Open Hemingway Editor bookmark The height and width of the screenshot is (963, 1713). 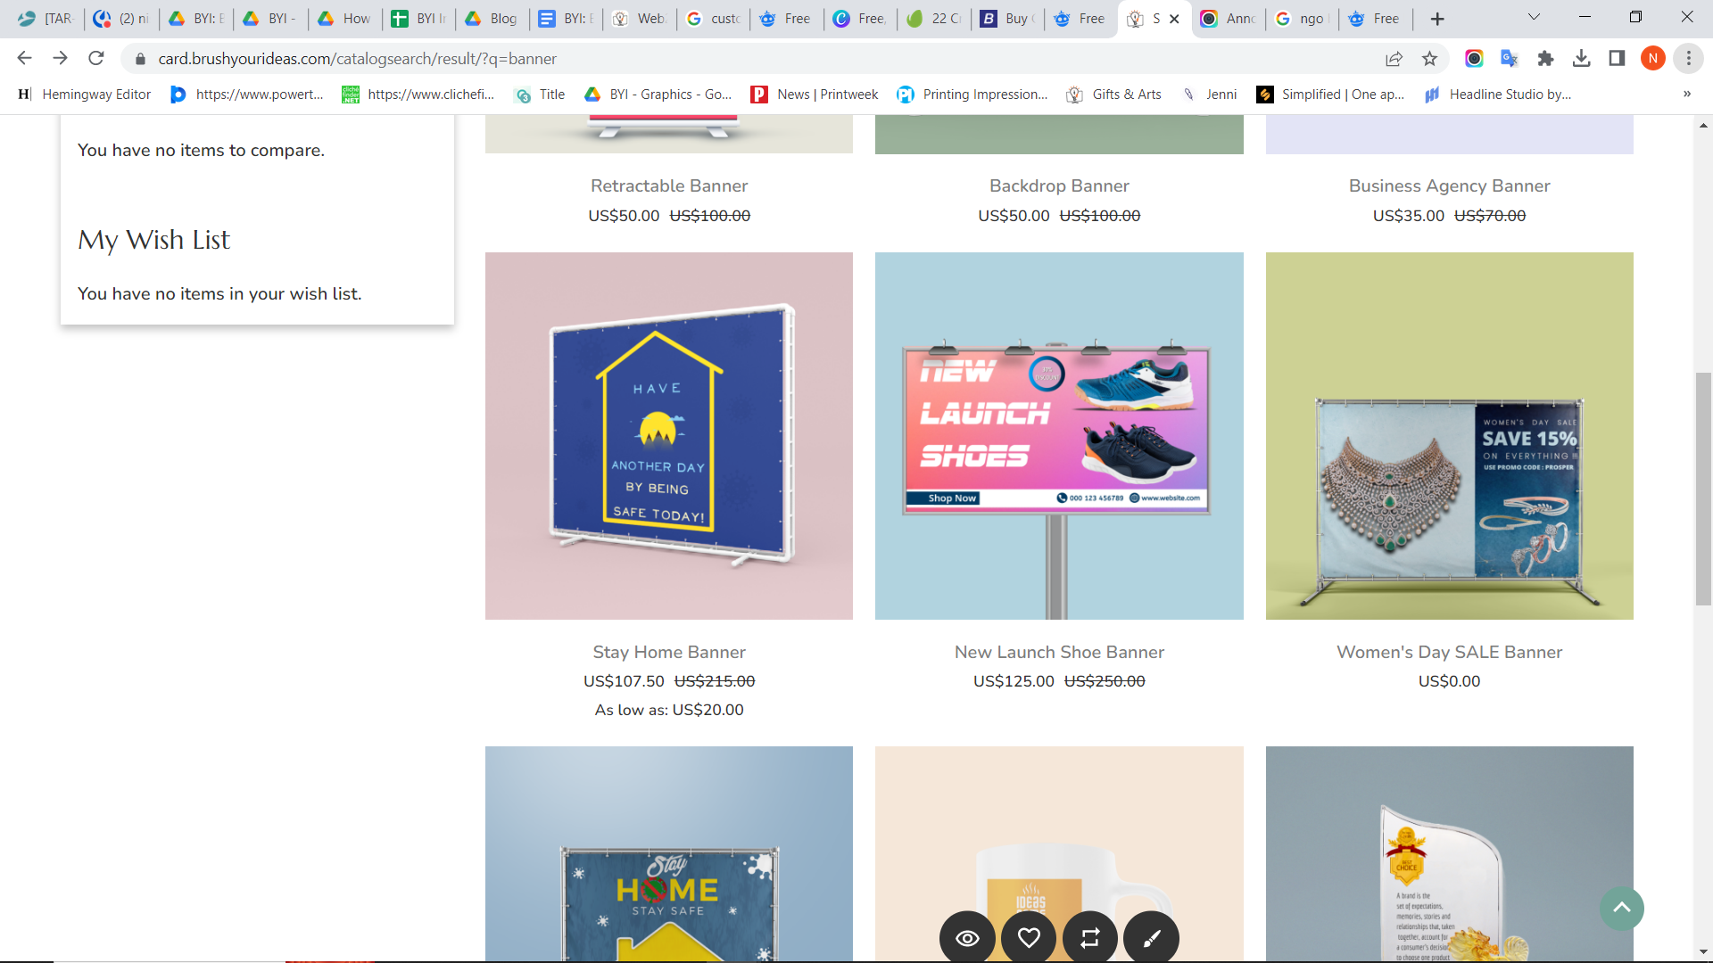(85, 95)
